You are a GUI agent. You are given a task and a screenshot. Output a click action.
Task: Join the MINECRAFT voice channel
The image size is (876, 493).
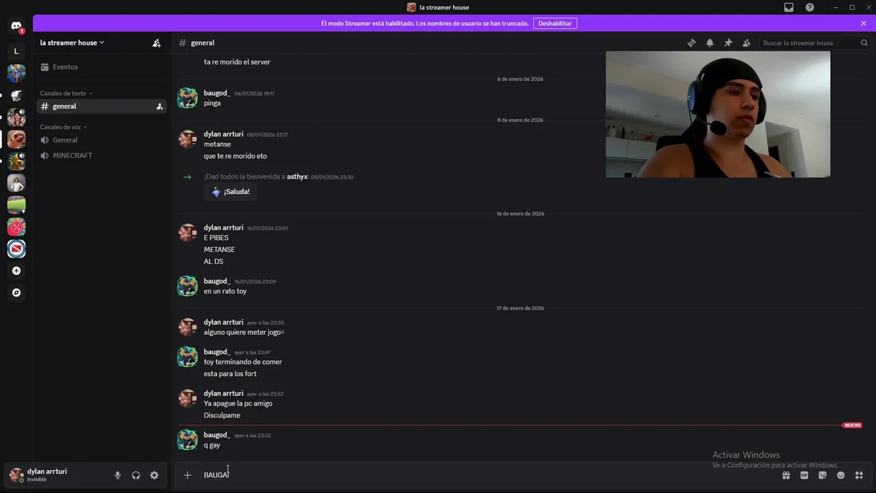pos(101,155)
